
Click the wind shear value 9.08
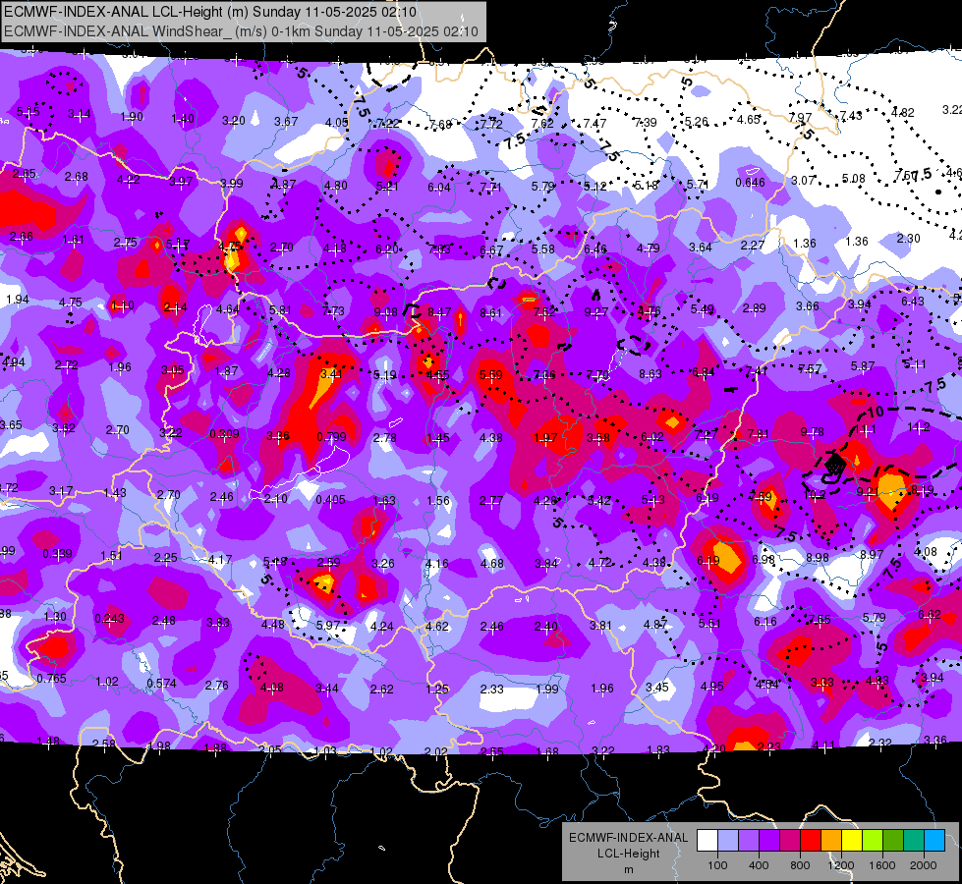click(386, 312)
